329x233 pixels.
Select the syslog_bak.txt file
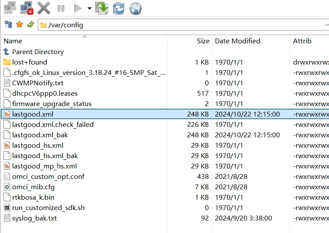click(x=34, y=218)
